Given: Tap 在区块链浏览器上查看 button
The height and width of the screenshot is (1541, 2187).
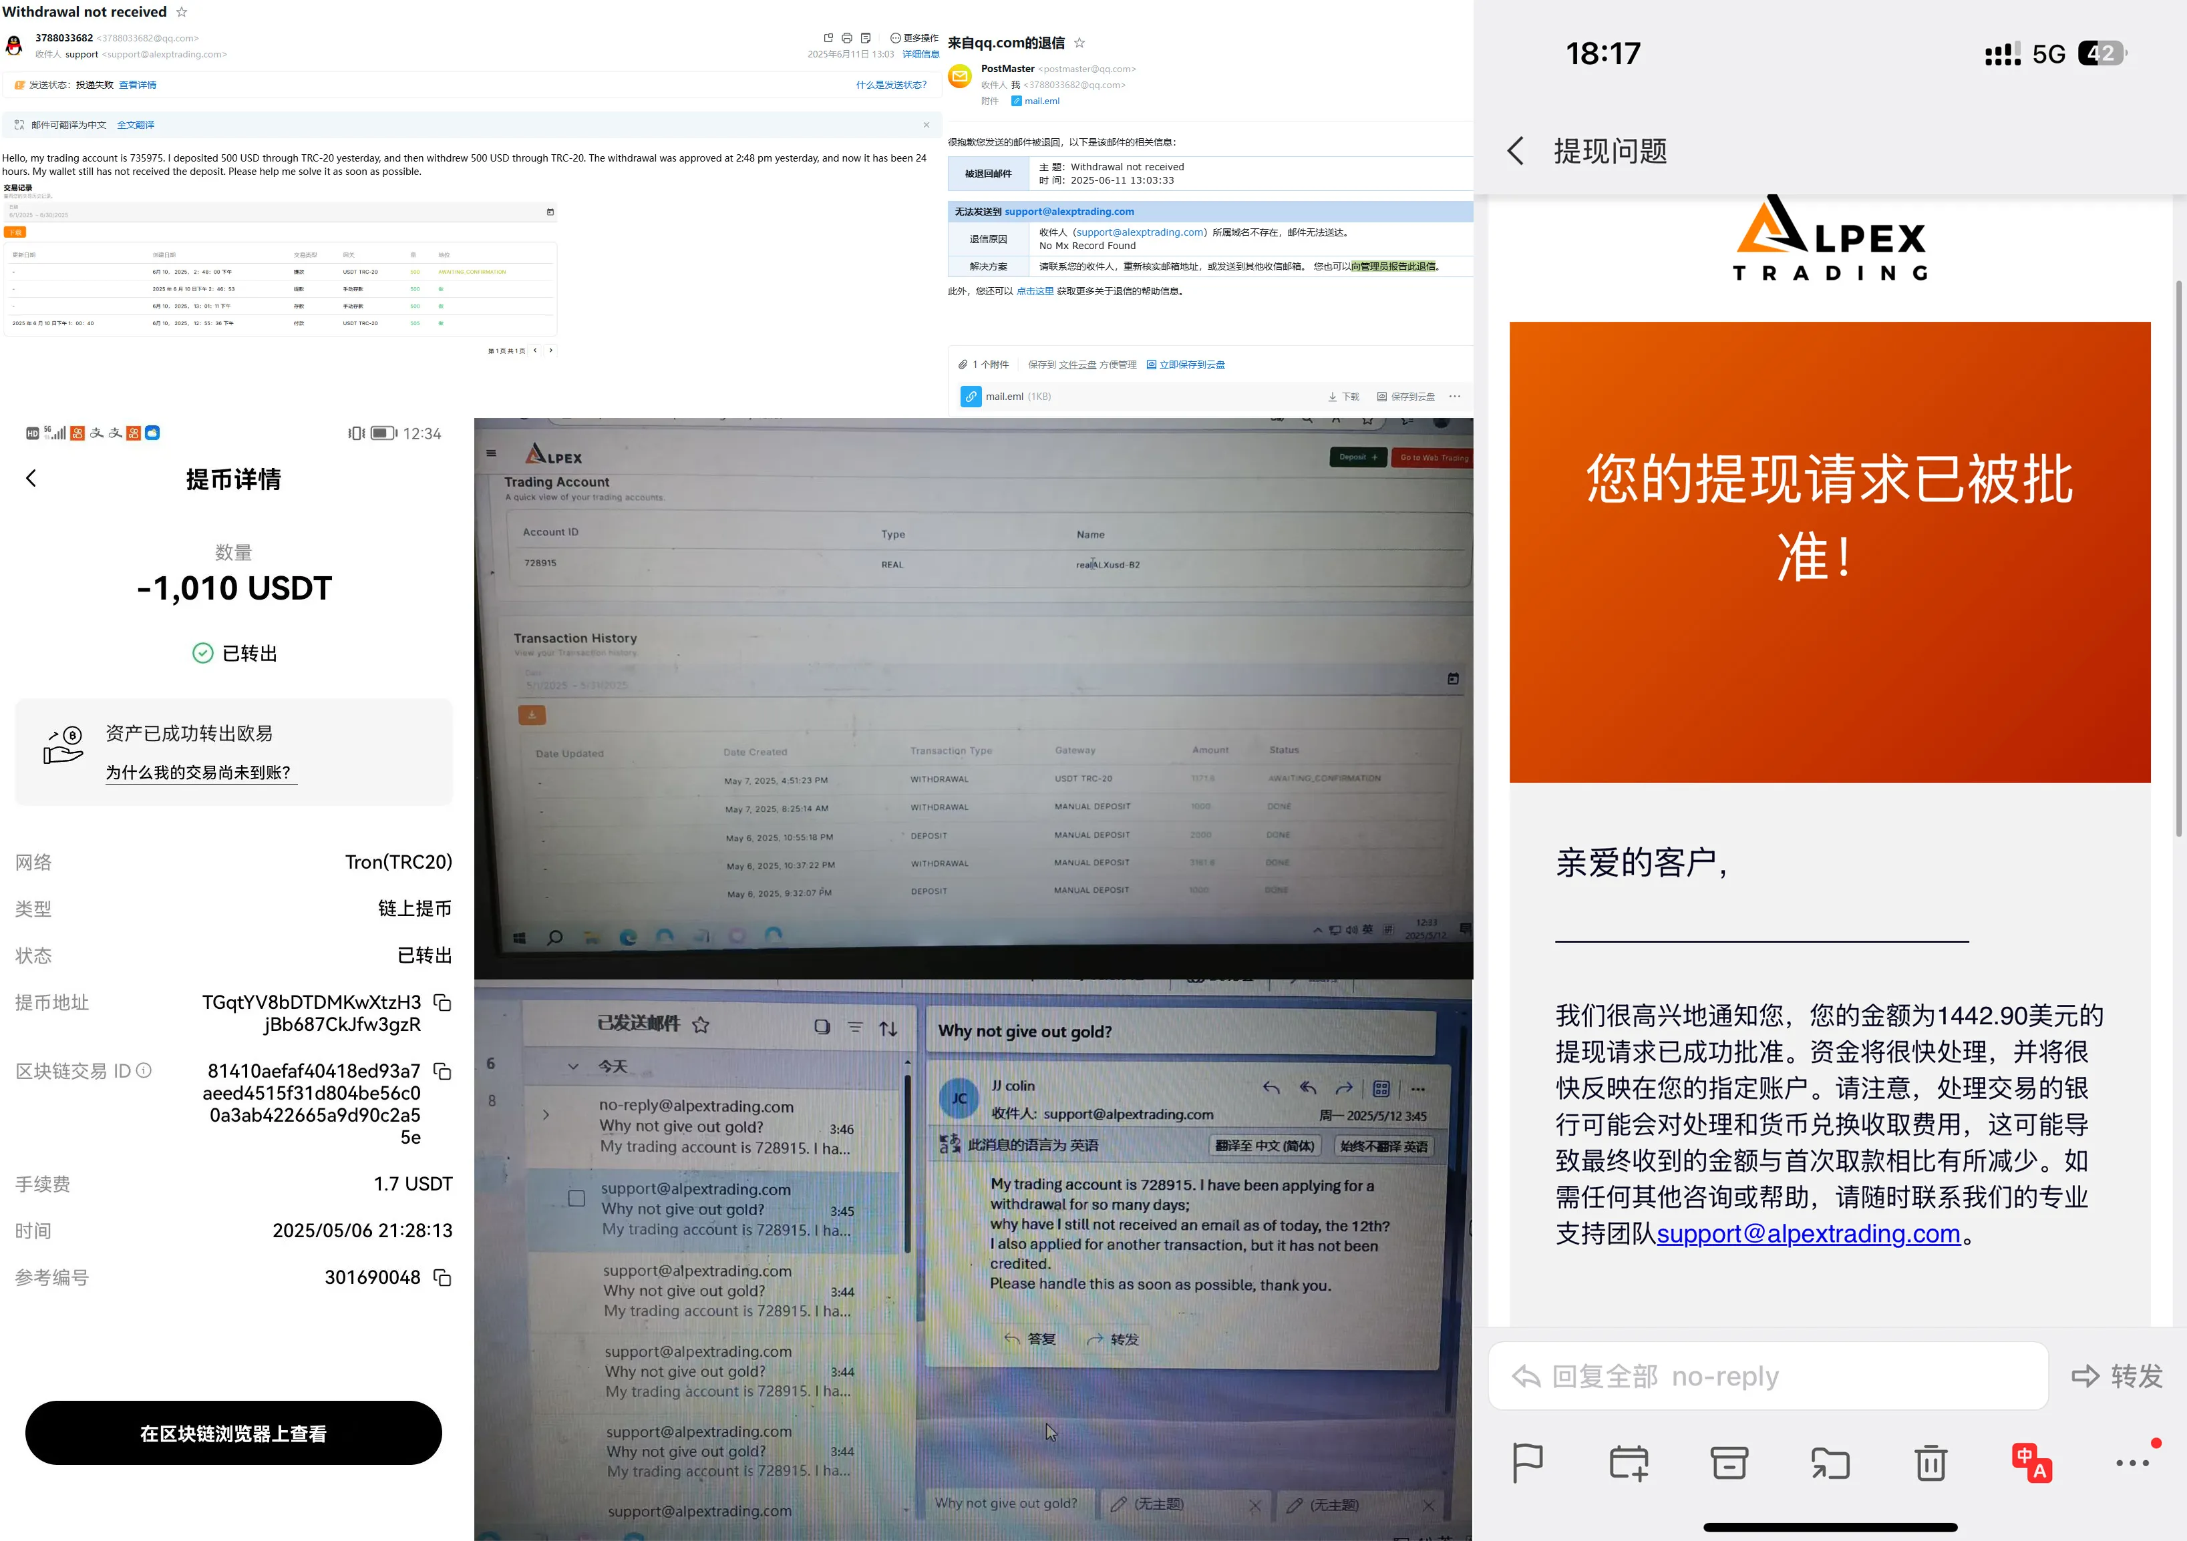Looking at the screenshot, I should click(233, 1434).
